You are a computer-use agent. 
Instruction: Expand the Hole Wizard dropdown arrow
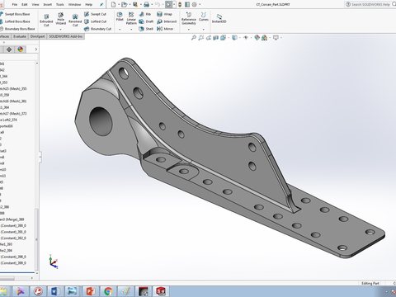tap(60, 29)
